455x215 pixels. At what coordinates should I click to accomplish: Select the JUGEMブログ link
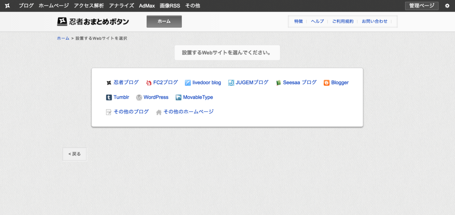point(252,83)
